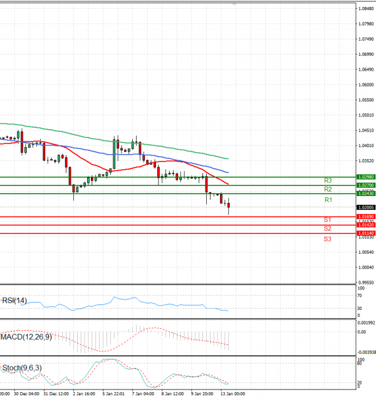
Task: Select the right end of the blue moving average
Action: [228, 172]
